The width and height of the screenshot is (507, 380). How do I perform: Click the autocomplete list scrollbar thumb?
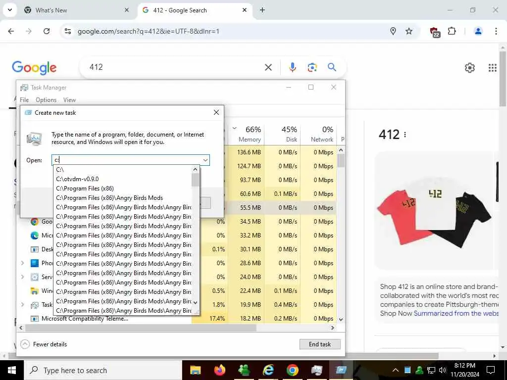pyautogui.click(x=195, y=180)
